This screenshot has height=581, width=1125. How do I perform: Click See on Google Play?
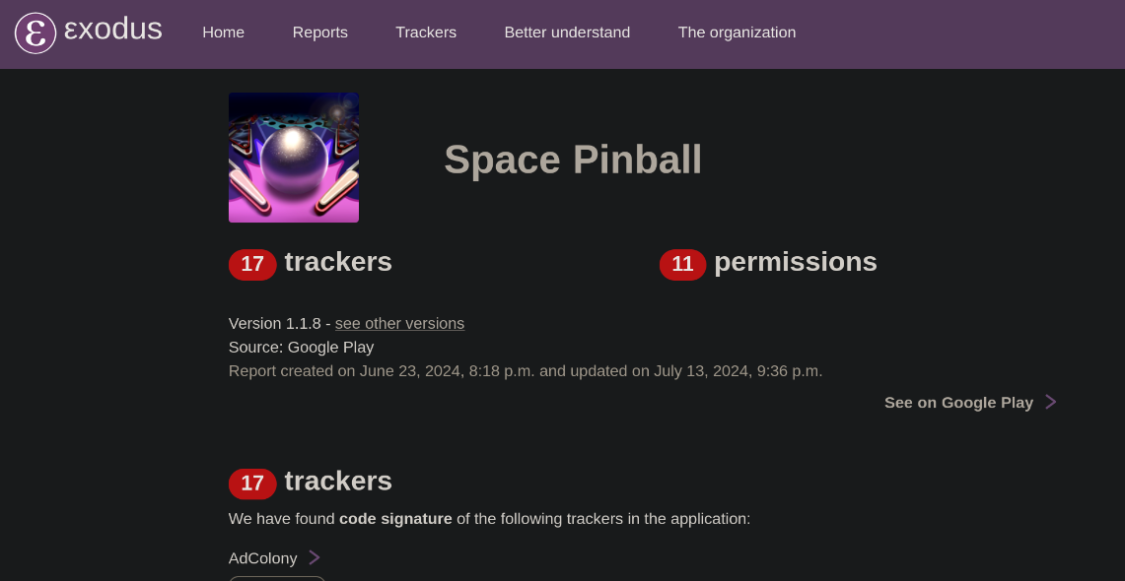pyautogui.click(x=958, y=402)
